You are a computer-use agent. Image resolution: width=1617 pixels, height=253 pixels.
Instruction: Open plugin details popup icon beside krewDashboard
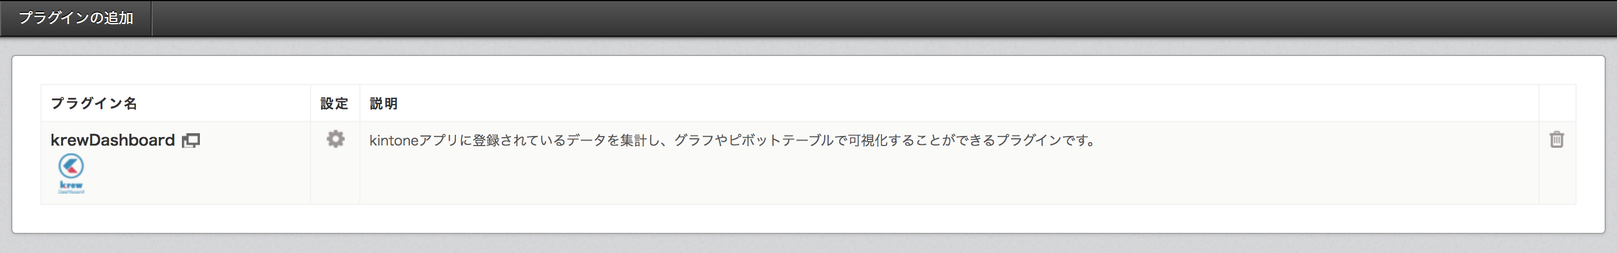[x=191, y=140]
